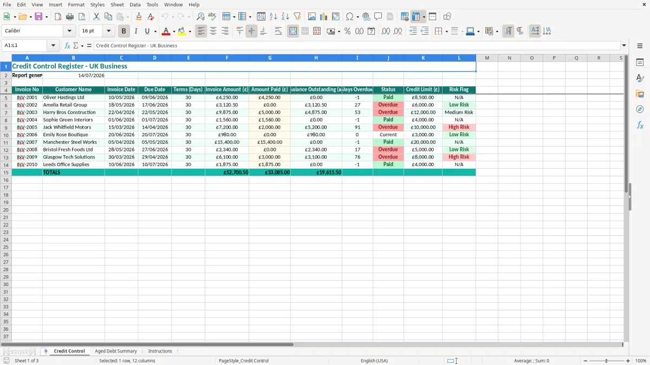
Task: Open sidebar Properties panel
Action: point(640,62)
